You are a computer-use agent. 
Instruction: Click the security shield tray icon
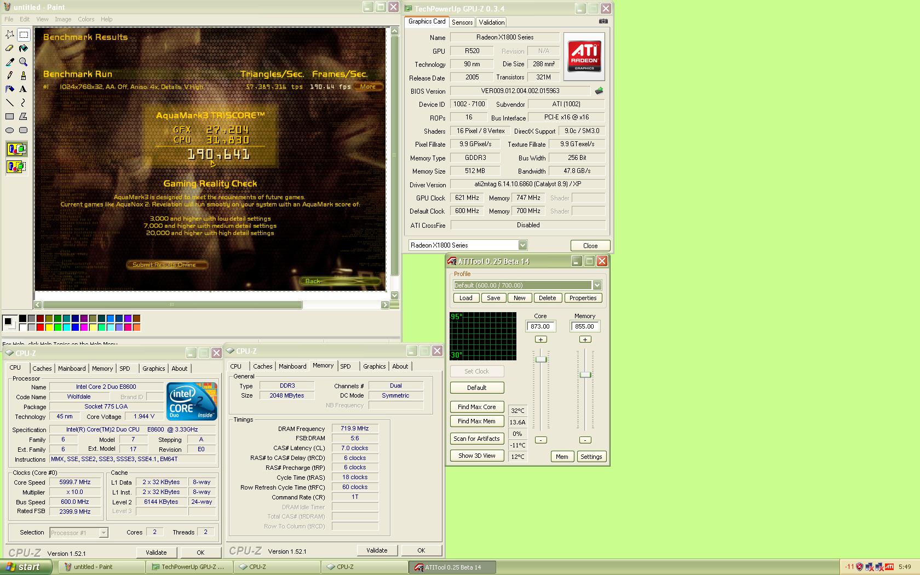859,567
